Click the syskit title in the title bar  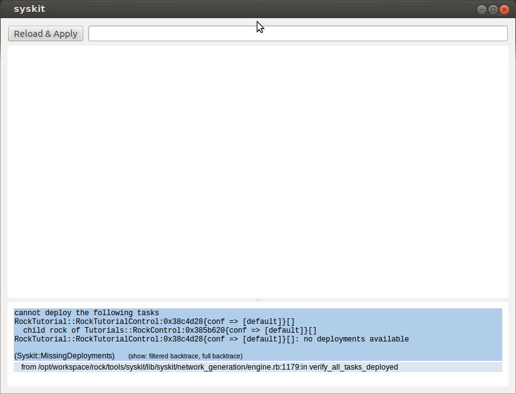[29, 9]
